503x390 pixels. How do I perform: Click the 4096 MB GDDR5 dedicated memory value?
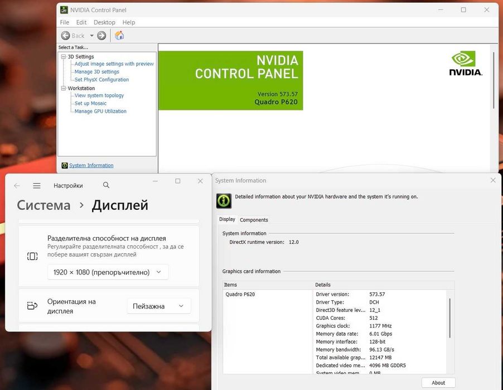click(388, 365)
